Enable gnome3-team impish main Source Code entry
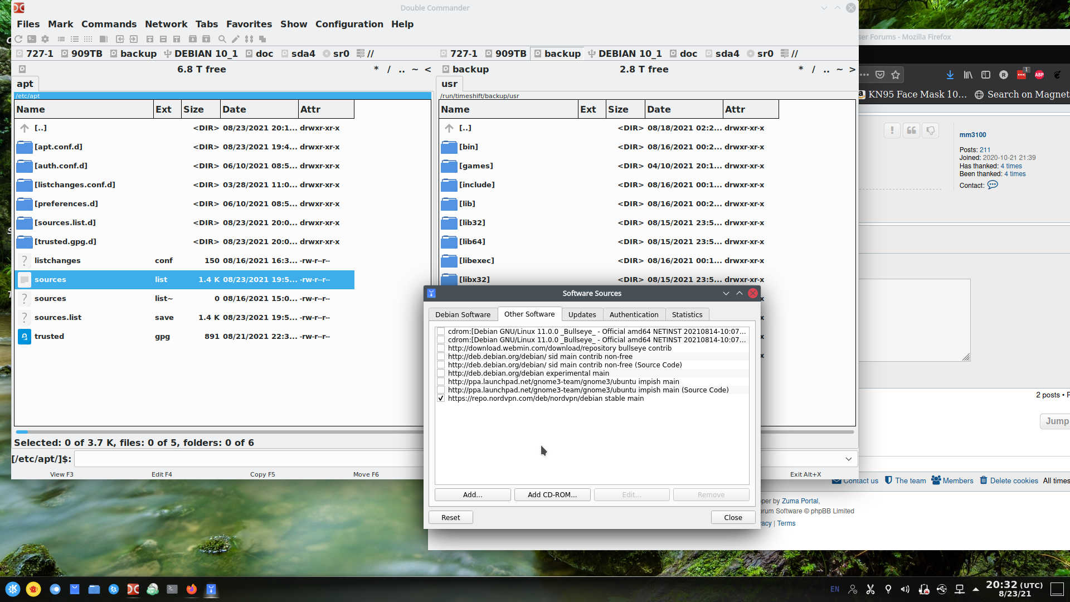 [441, 390]
